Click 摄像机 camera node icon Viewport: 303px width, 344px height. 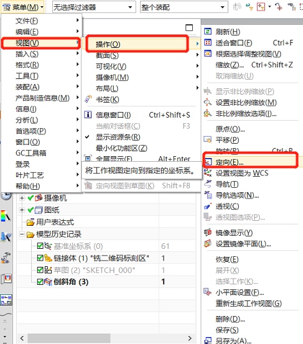point(39,198)
